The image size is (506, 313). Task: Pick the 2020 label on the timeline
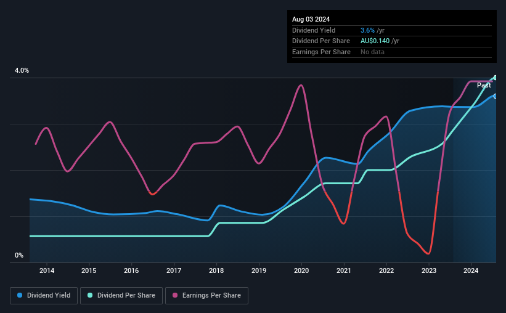pos(301,270)
